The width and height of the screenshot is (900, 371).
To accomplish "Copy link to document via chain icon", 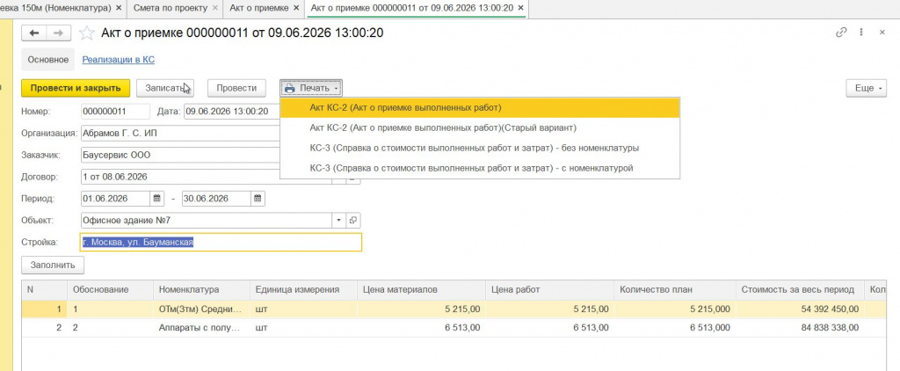I will tap(841, 33).
